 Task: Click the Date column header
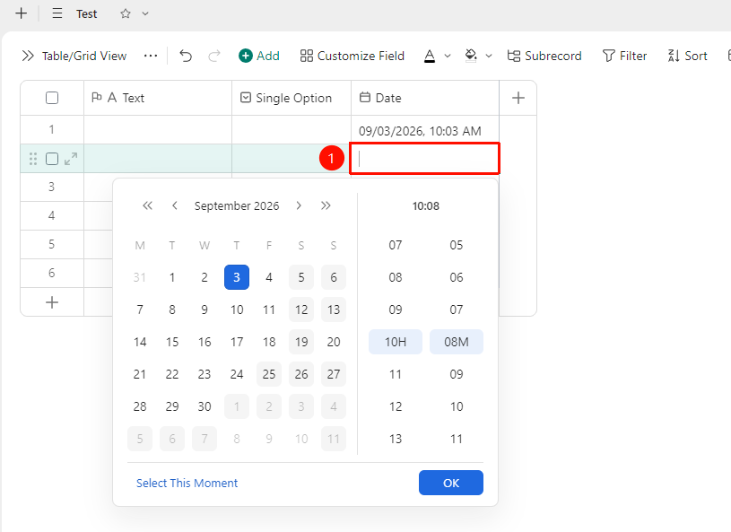[425, 98]
